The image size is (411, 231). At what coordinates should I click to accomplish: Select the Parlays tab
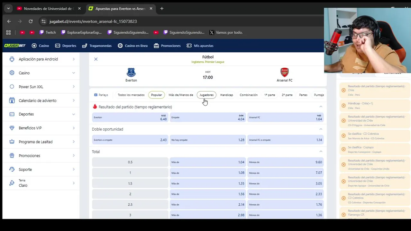point(101,95)
